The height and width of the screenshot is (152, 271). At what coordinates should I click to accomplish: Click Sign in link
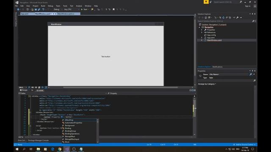247,6
